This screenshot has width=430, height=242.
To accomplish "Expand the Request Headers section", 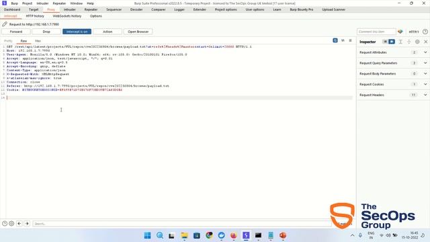I will pyautogui.click(x=393, y=95).
